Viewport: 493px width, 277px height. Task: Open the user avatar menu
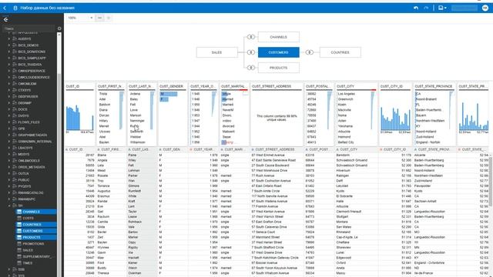(485, 8)
